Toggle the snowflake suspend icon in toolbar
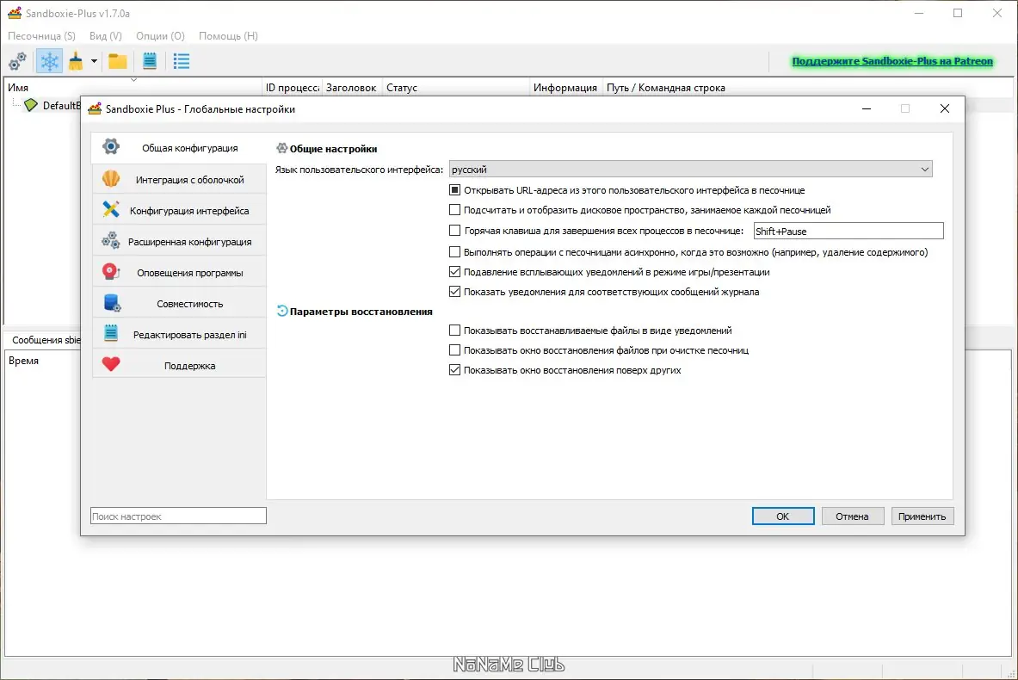1018x680 pixels. tap(49, 62)
